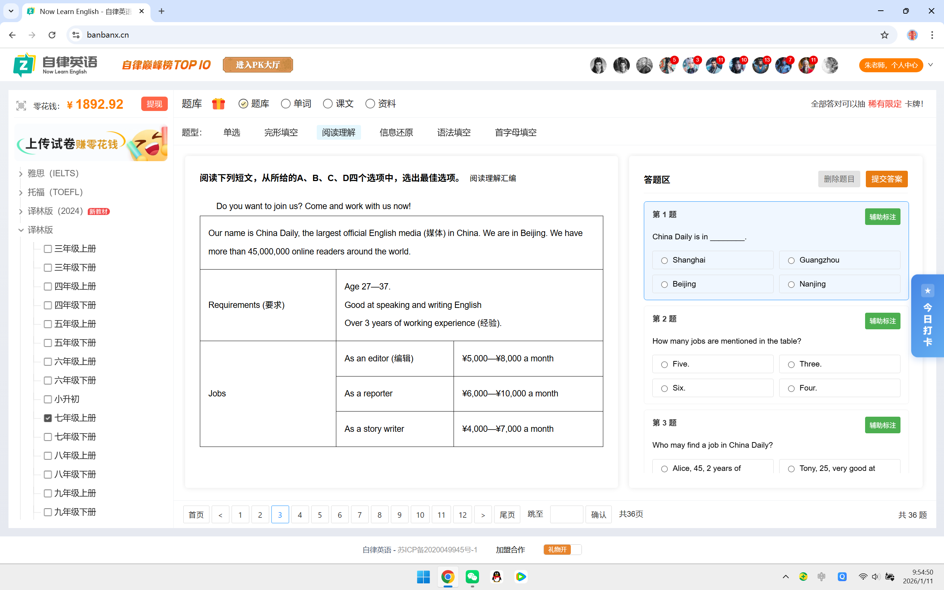Bookmark this page with star icon

(x=884, y=35)
